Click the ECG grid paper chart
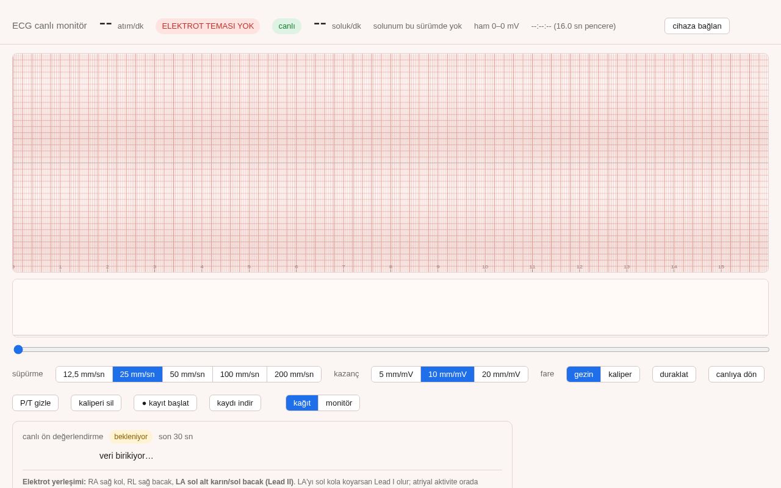Viewport: 781px width, 488px height. coord(390,163)
